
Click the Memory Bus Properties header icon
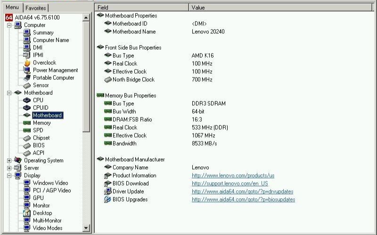100,95
